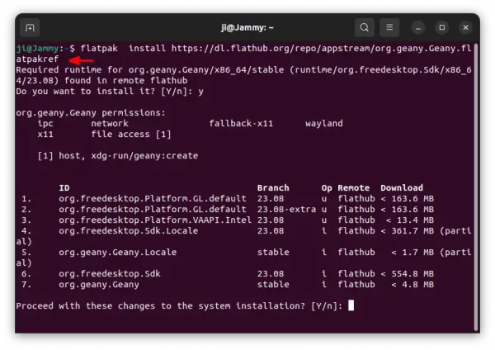495x350 pixels.
Task: Click the ji@Jammy prompt text
Action: pos(38,49)
